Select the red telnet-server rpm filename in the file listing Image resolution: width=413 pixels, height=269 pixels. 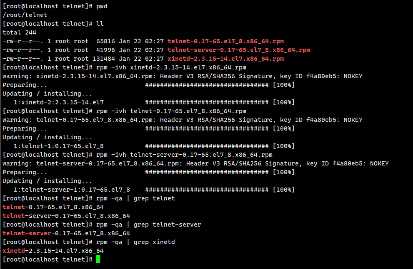(x=238, y=50)
